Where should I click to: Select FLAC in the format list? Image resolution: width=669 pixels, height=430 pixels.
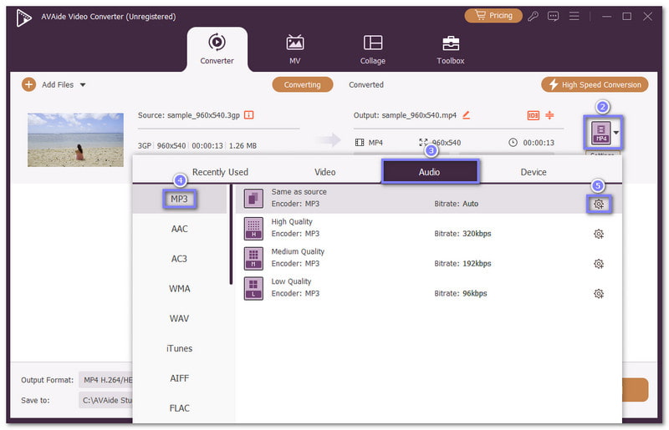[x=179, y=407]
